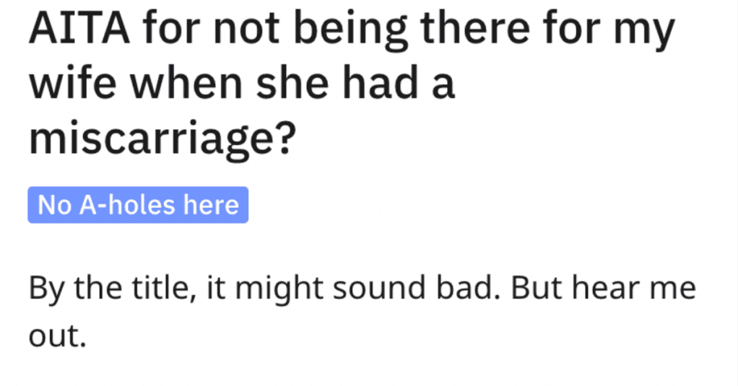Click the word "wife" in the headline
Image resolution: width=738 pixels, height=386 pixels.
72,84
